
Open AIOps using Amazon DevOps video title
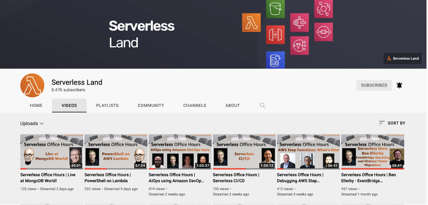click(x=176, y=177)
